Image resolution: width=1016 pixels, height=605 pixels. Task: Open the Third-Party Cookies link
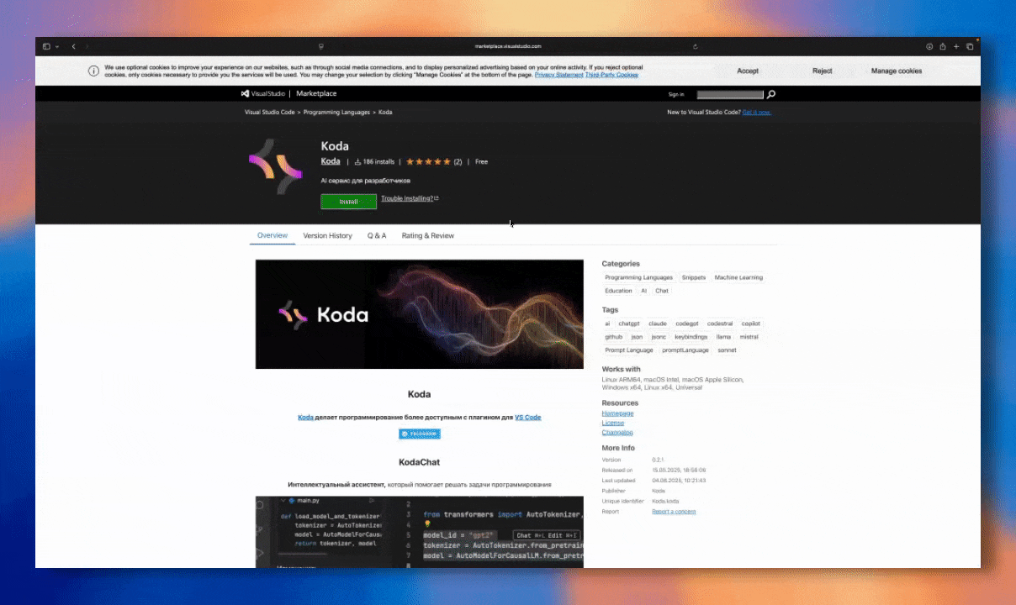pos(611,75)
